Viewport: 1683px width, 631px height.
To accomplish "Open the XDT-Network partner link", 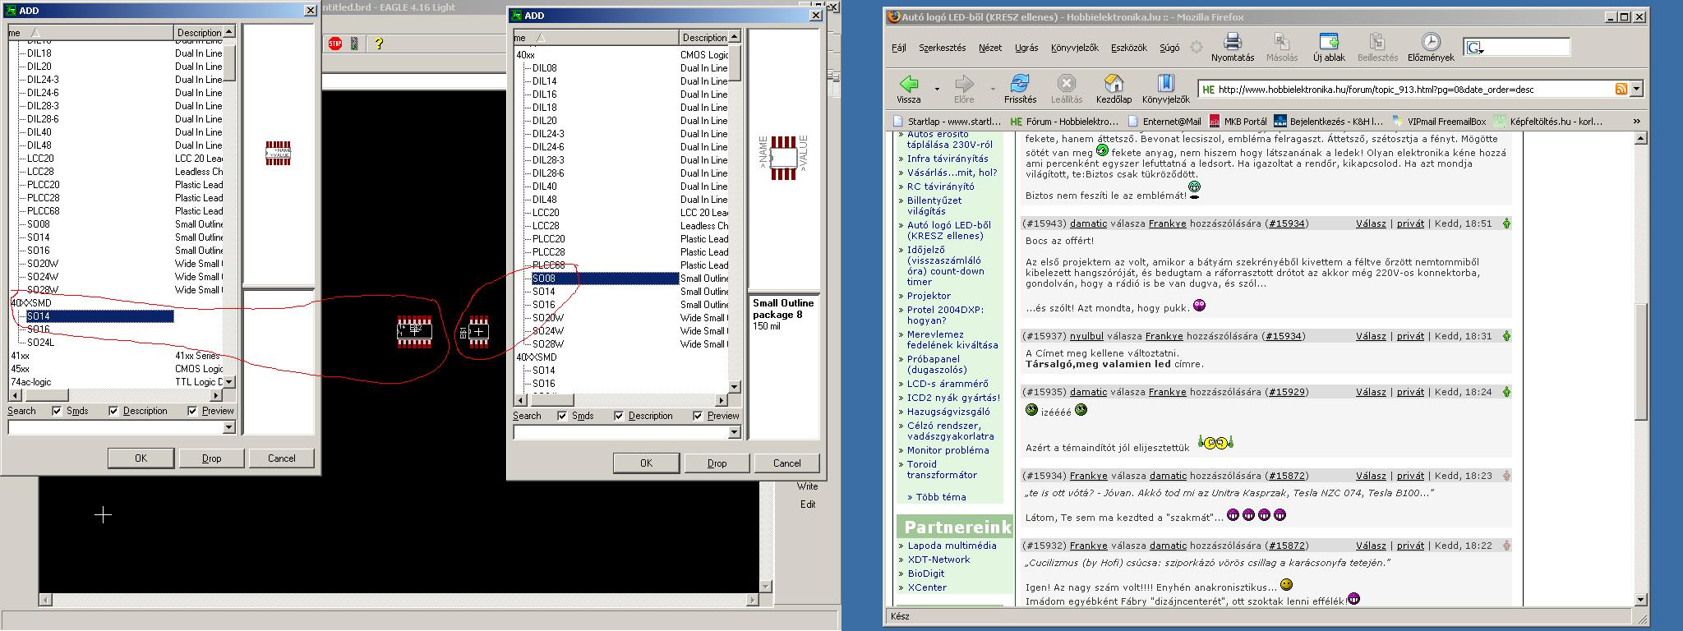I will point(938,560).
